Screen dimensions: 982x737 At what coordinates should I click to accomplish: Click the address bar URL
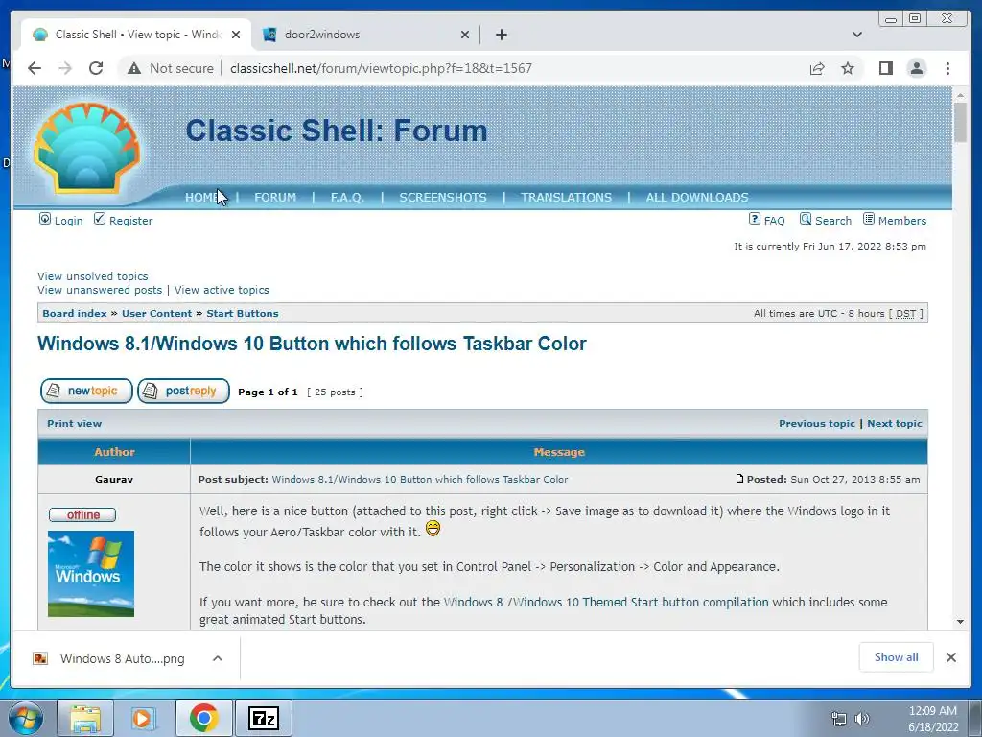381,68
